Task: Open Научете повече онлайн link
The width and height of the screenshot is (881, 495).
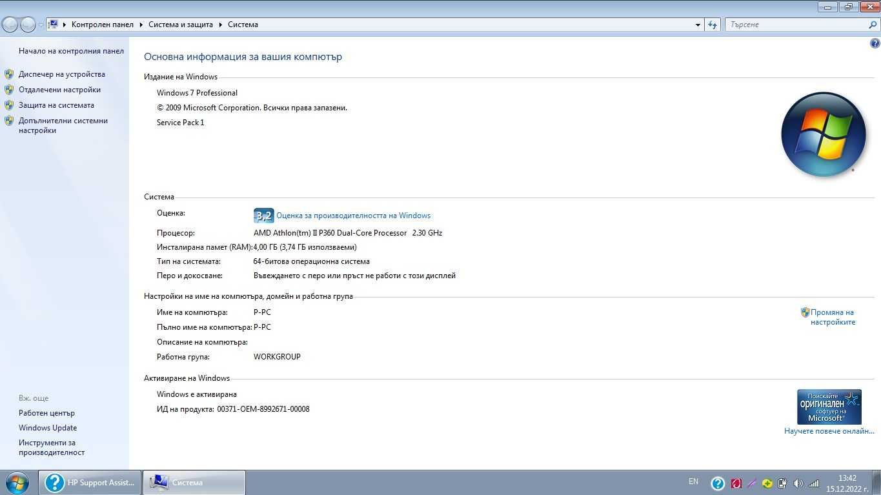Action: pyautogui.click(x=829, y=431)
